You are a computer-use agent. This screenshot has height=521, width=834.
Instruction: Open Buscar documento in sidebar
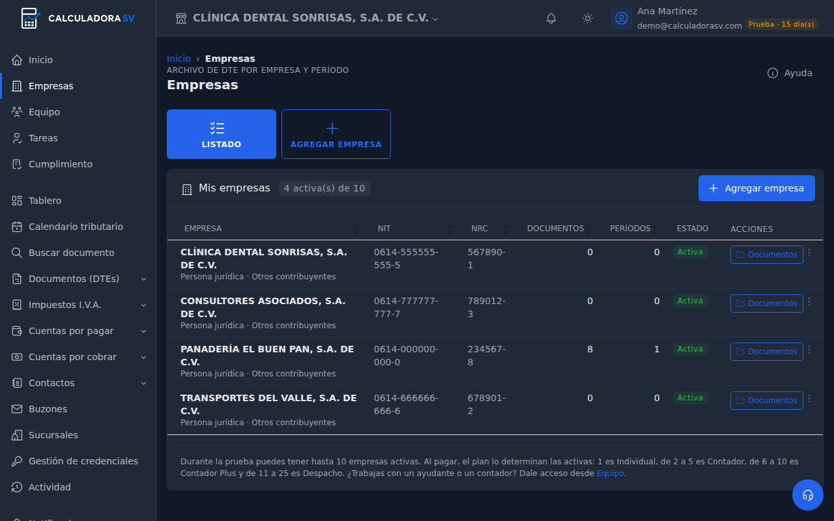pyautogui.click(x=78, y=253)
